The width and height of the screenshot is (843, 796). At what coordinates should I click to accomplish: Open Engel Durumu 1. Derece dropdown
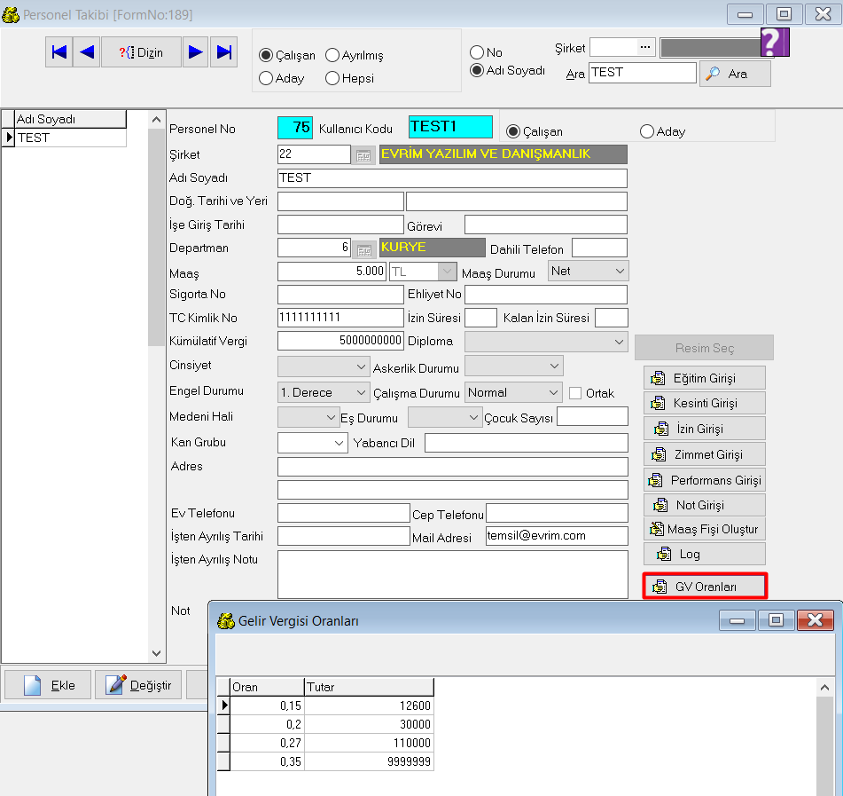tap(324, 392)
